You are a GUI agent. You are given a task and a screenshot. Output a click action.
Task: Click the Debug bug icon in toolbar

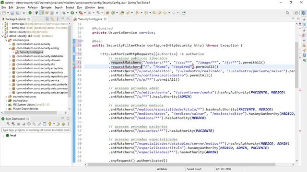tap(64, 13)
